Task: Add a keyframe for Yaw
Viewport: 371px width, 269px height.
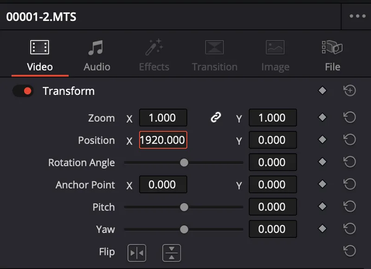Action: [322, 229]
